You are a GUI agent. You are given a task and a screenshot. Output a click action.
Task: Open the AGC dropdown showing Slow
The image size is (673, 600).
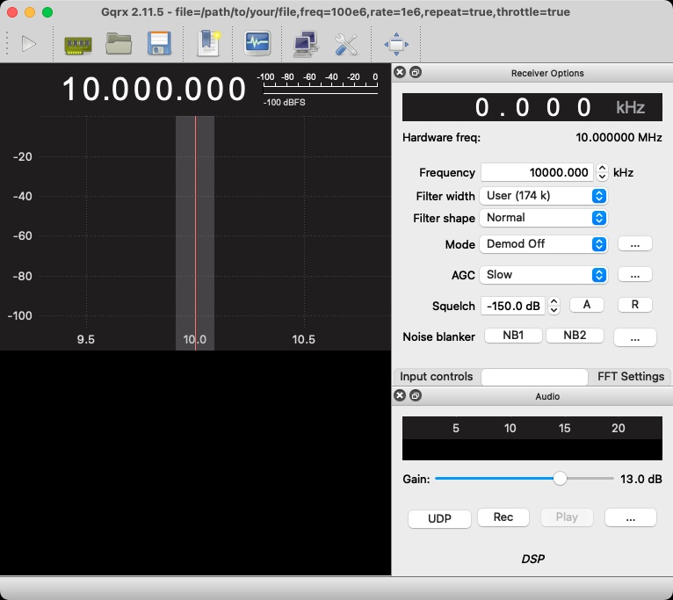tap(543, 275)
